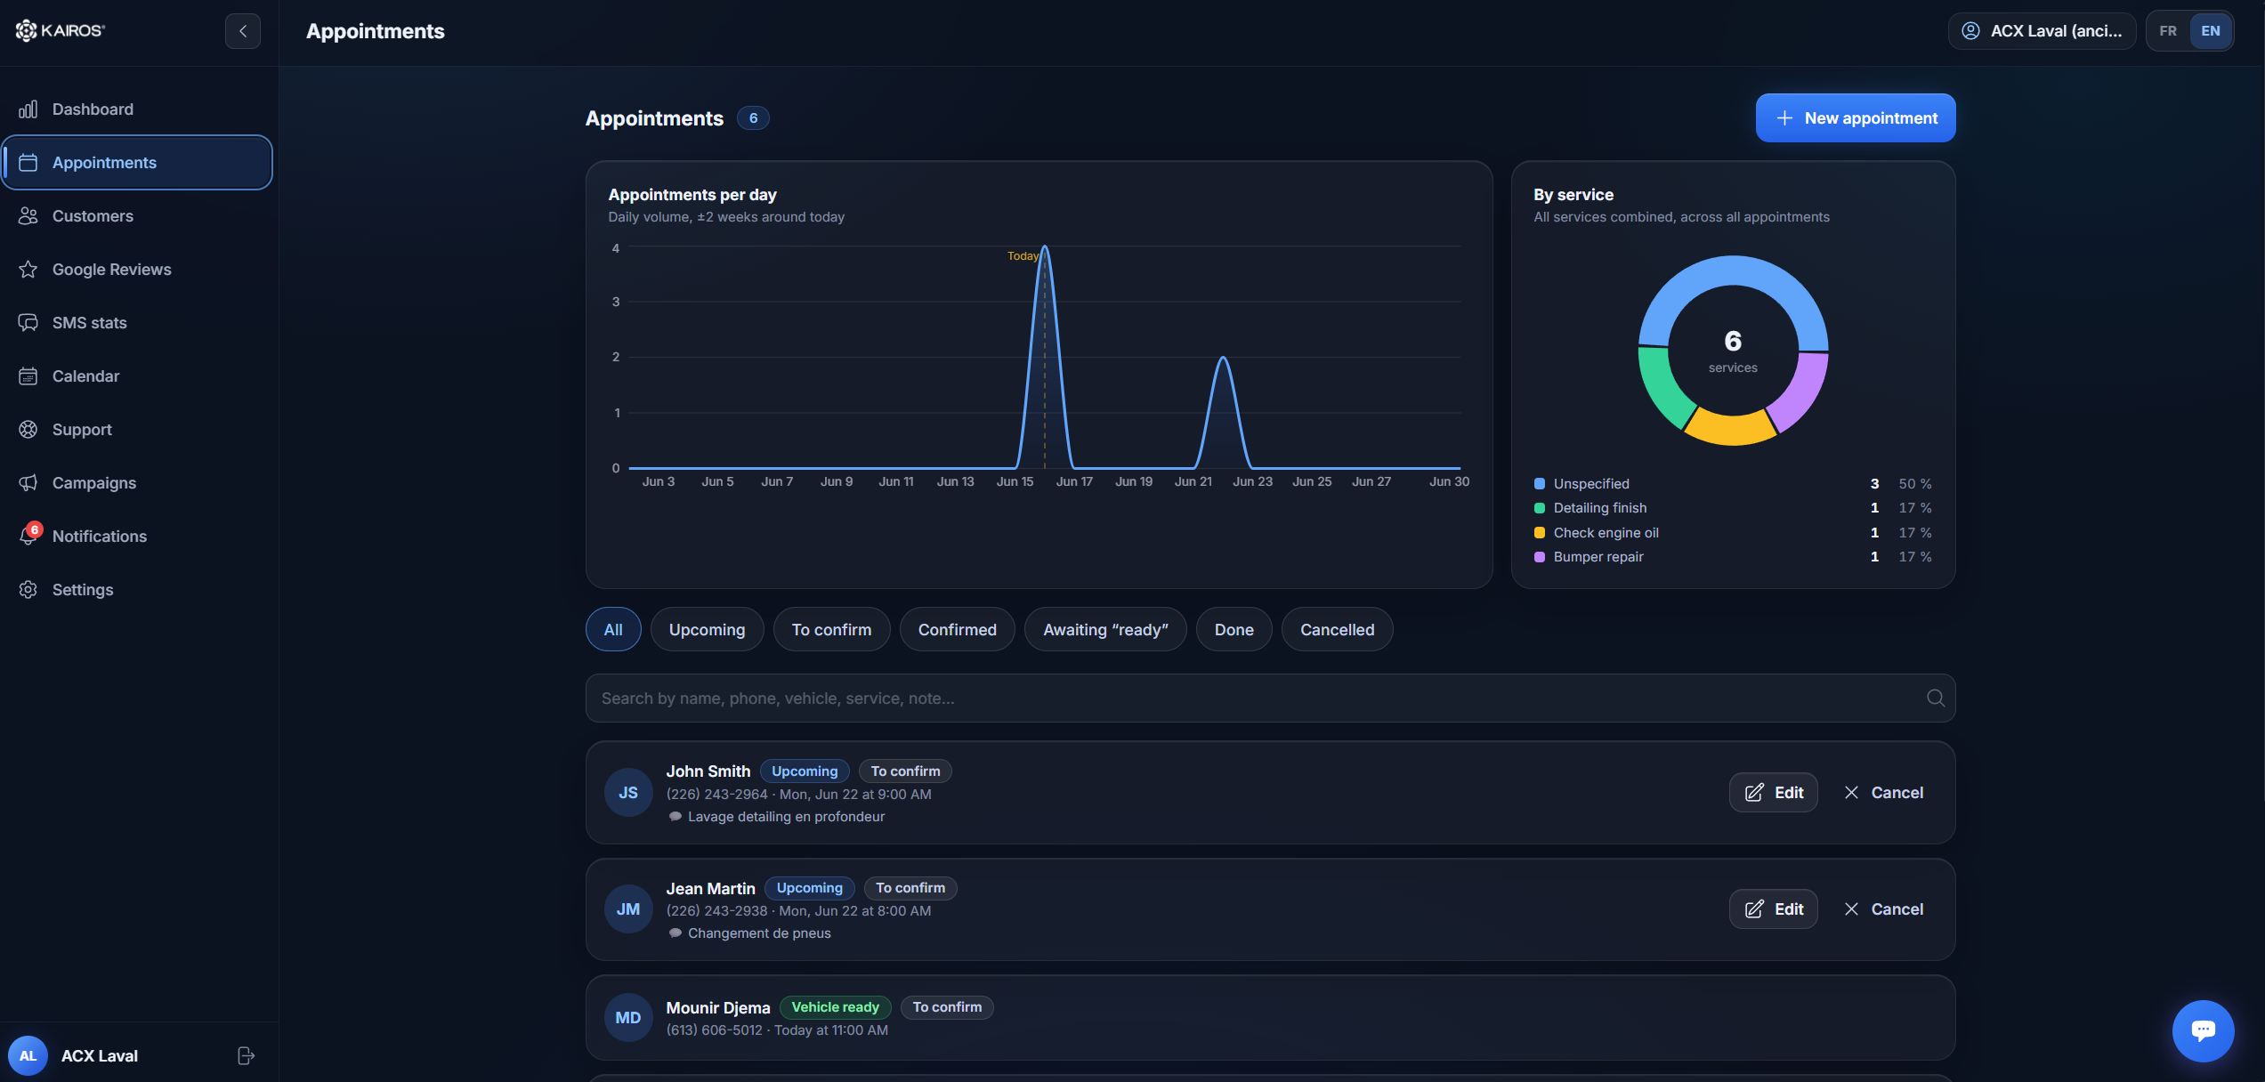Viewport: 2265px width, 1082px height.
Task: Edit John Smith's appointment
Action: coord(1773,793)
